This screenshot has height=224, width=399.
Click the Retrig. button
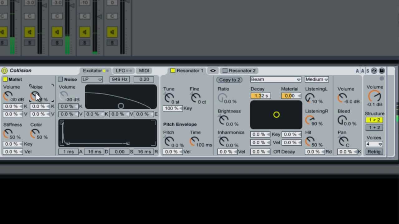click(x=374, y=152)
